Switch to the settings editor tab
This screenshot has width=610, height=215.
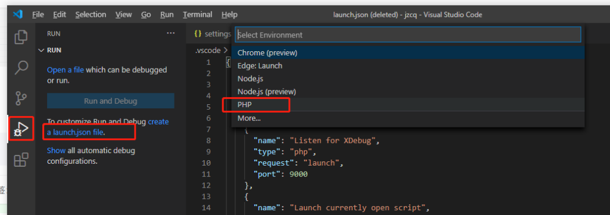click(213, 34)
